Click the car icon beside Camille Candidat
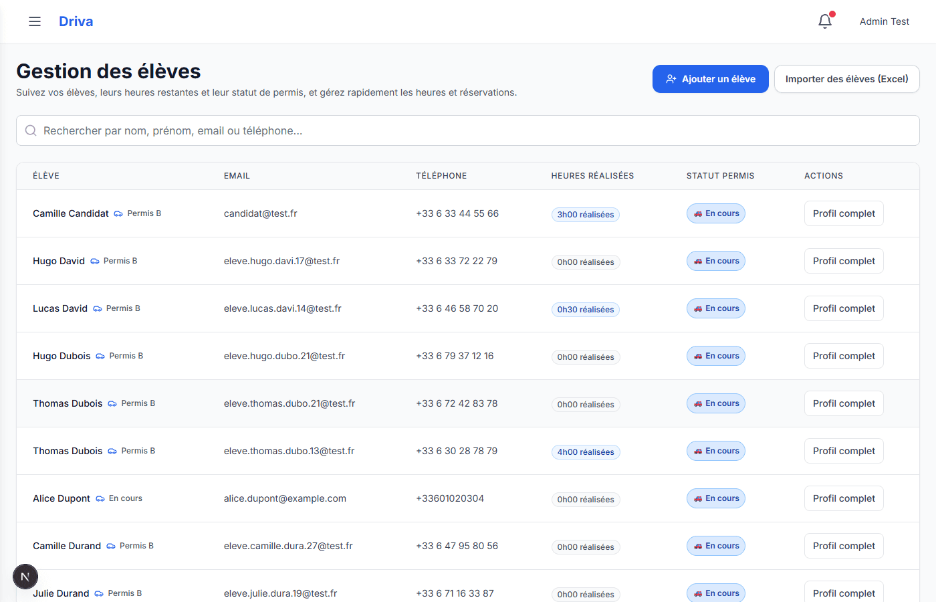Screen dimensions: 936x602 [x=118, y=214]
